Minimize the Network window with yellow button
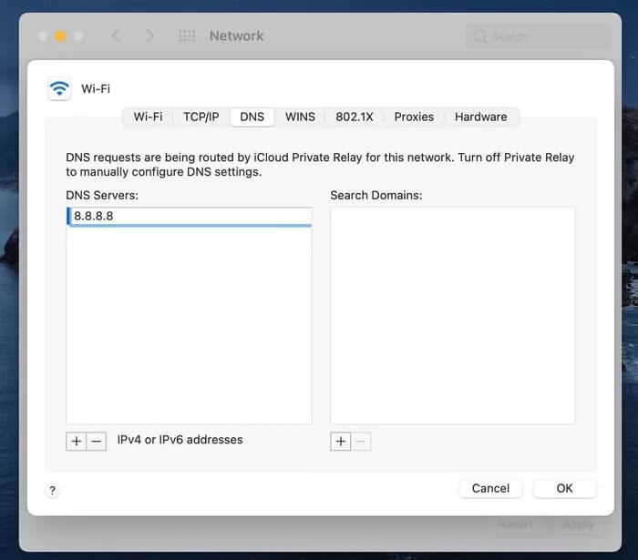638x560 pixels. coord(60,36)
